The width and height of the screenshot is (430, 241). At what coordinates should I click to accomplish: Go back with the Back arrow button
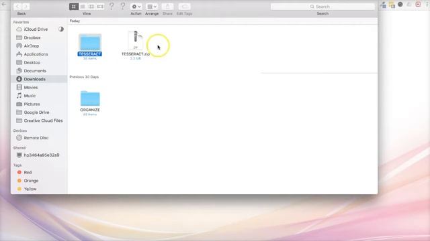point(17,6)
